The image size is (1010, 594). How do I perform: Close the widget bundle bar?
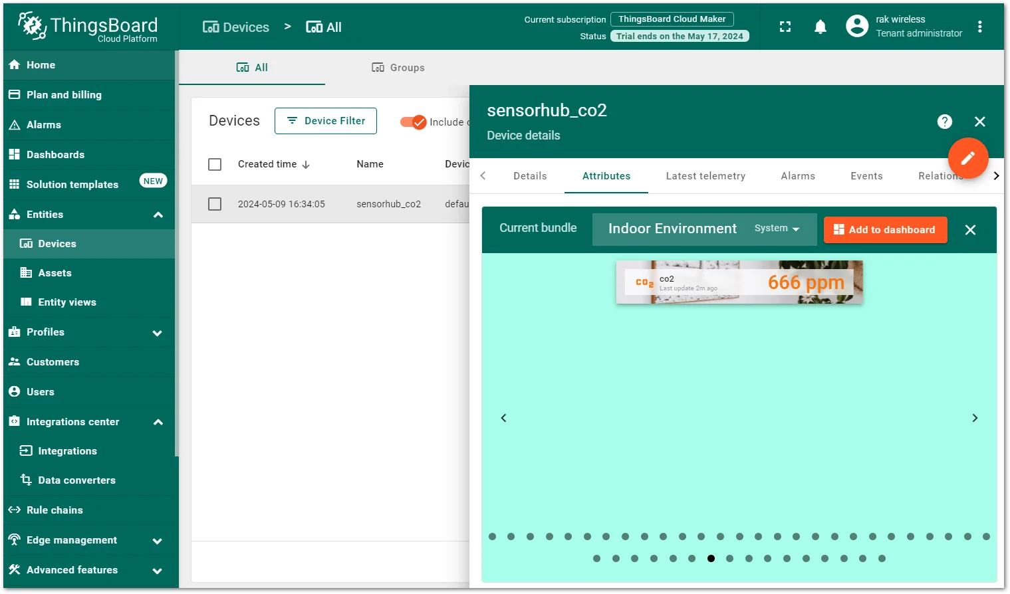(970, 230)
